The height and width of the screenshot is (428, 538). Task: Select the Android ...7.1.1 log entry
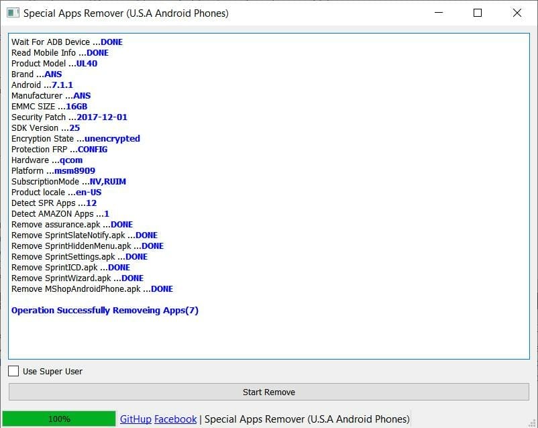pos(43,85)
